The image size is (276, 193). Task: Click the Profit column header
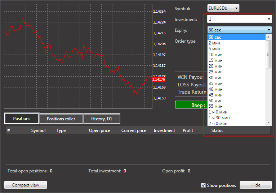coord(188,130)
